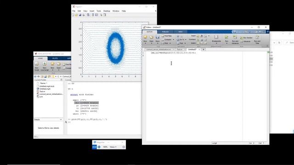
Task: Open the Help menu in the Figure 1 window
Action: tap(124, 11)
